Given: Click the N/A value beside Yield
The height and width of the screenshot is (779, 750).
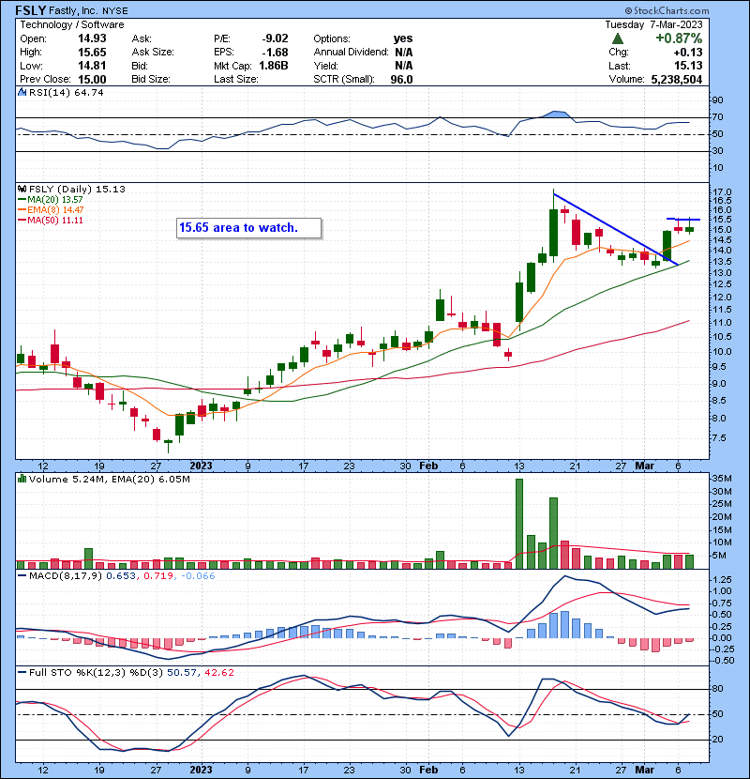Looking at the screenshot, I should pos(404,66).
